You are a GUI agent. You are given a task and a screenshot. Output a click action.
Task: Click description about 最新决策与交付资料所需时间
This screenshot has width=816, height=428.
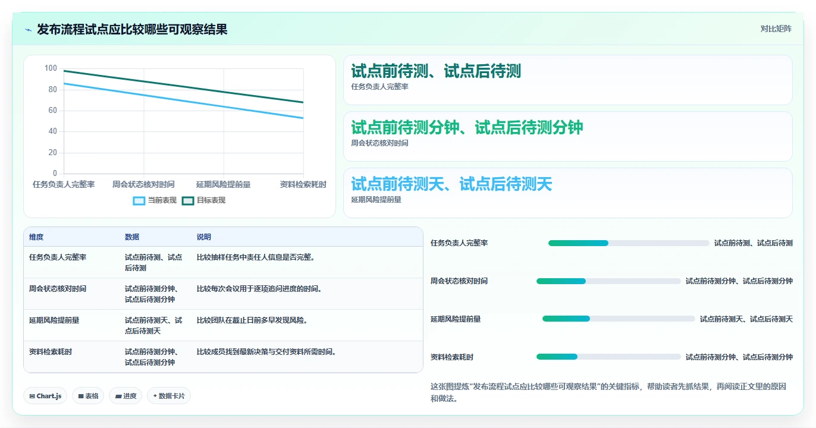(x=266, y=352)
